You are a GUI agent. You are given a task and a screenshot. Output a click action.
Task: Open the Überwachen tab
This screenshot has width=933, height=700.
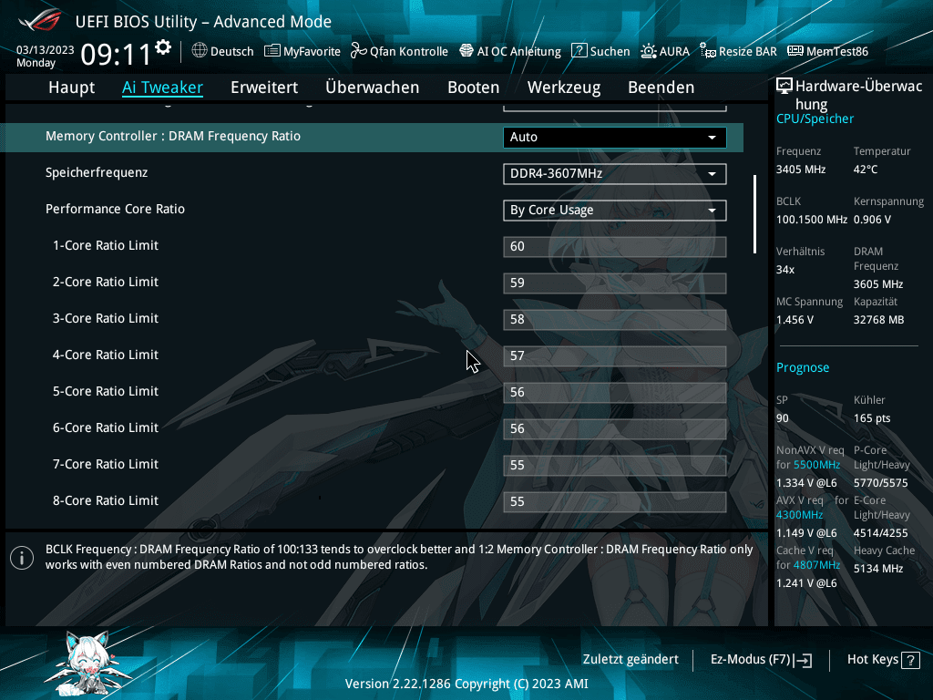tap(373, 87)
